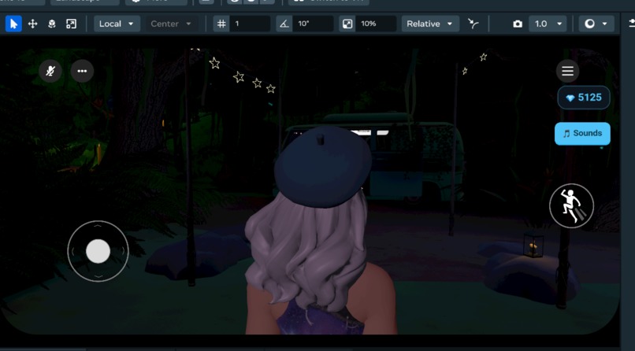The image size is (635, 351).
Task: Toggle grid snapping hash icon
Action: 221,24
